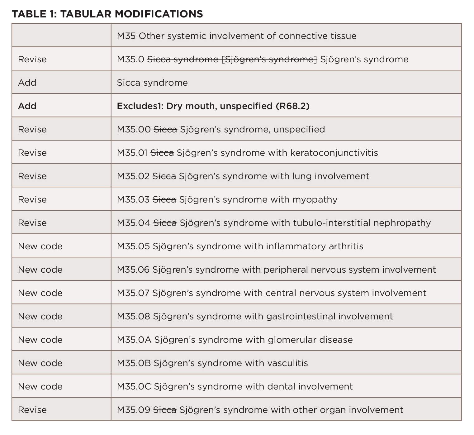This screenshot has width=474, height=435.
Task: Select the M35.0 Sjögren's syndrome revised row
Action: point(263,59)
